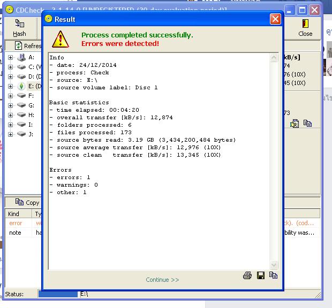This screenshot has width=332, height=308.
Task: Click the Continue >> link
Action: (x=162, y=280)
